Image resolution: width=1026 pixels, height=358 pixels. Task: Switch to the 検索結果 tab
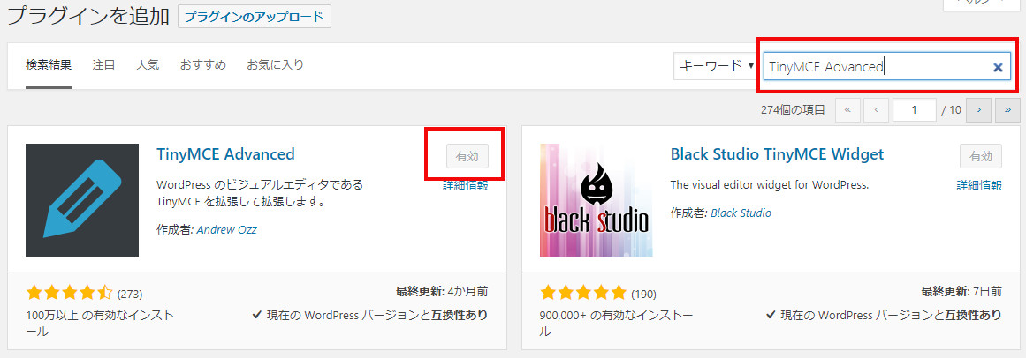49,64
